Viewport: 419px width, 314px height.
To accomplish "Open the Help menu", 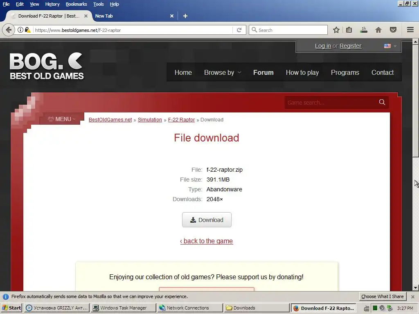I will pyautogui.click(x=115, y=4).
